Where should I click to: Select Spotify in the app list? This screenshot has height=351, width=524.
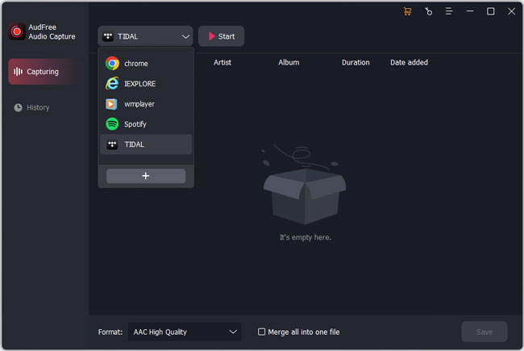click(146, 124)
